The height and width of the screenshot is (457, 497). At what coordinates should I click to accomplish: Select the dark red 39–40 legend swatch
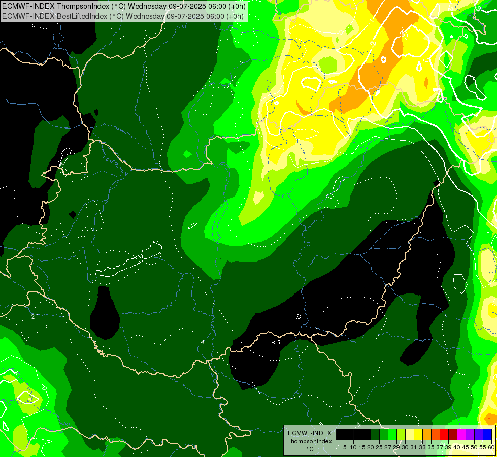click(x=453, y=434)
